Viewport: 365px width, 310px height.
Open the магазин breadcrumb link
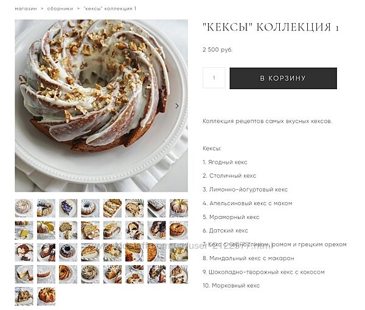26,9
